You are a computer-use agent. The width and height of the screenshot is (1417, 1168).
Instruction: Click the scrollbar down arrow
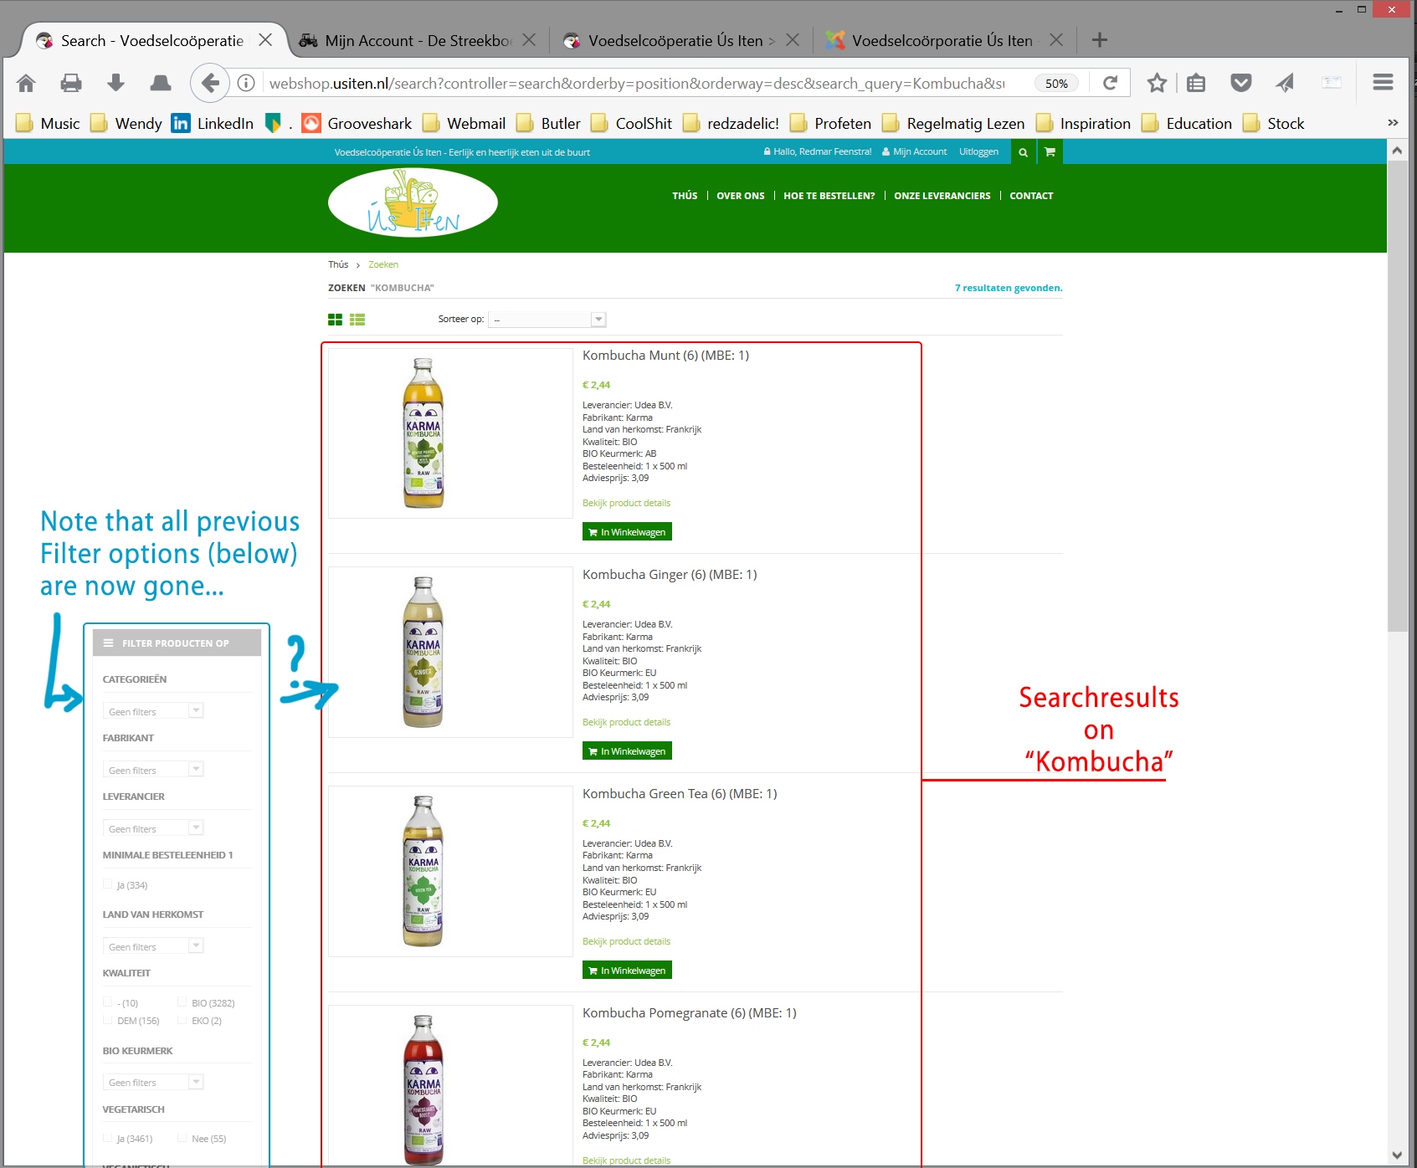[x=1397, y=1155]
